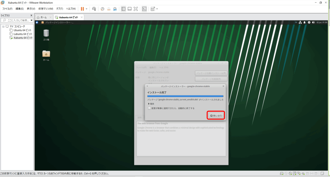Viewport: 330px width, 177px height.
Task: Take a snapshot with the clock icon
Action: 102,9
